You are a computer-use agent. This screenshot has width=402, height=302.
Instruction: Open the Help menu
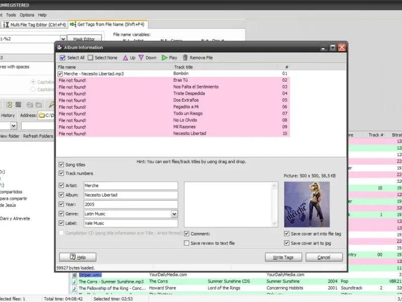tap(42, 15)
